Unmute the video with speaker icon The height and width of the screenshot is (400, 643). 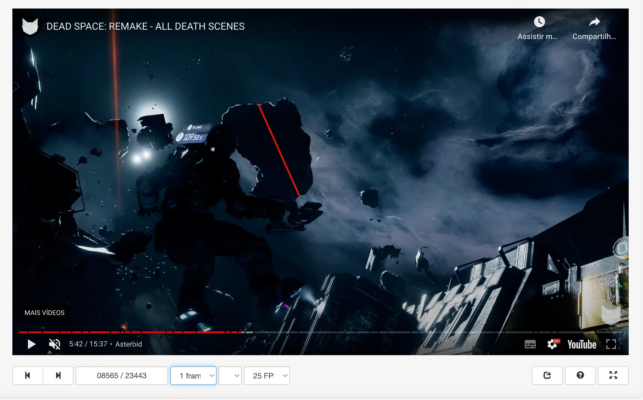pyautogui.click(x=54, y=344)
